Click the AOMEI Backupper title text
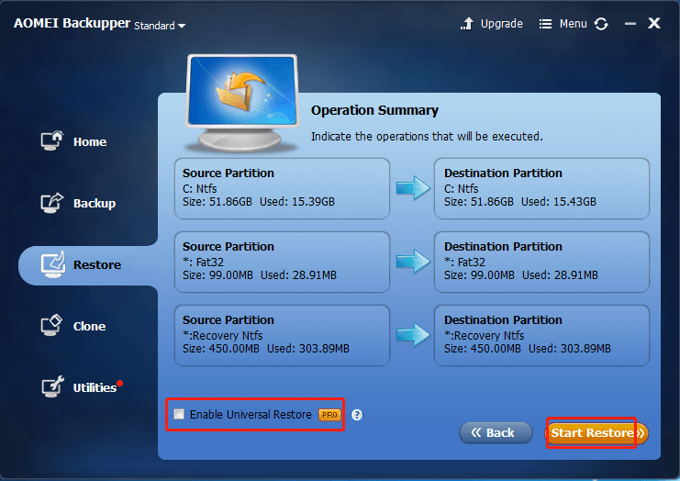 coord(72,23)
